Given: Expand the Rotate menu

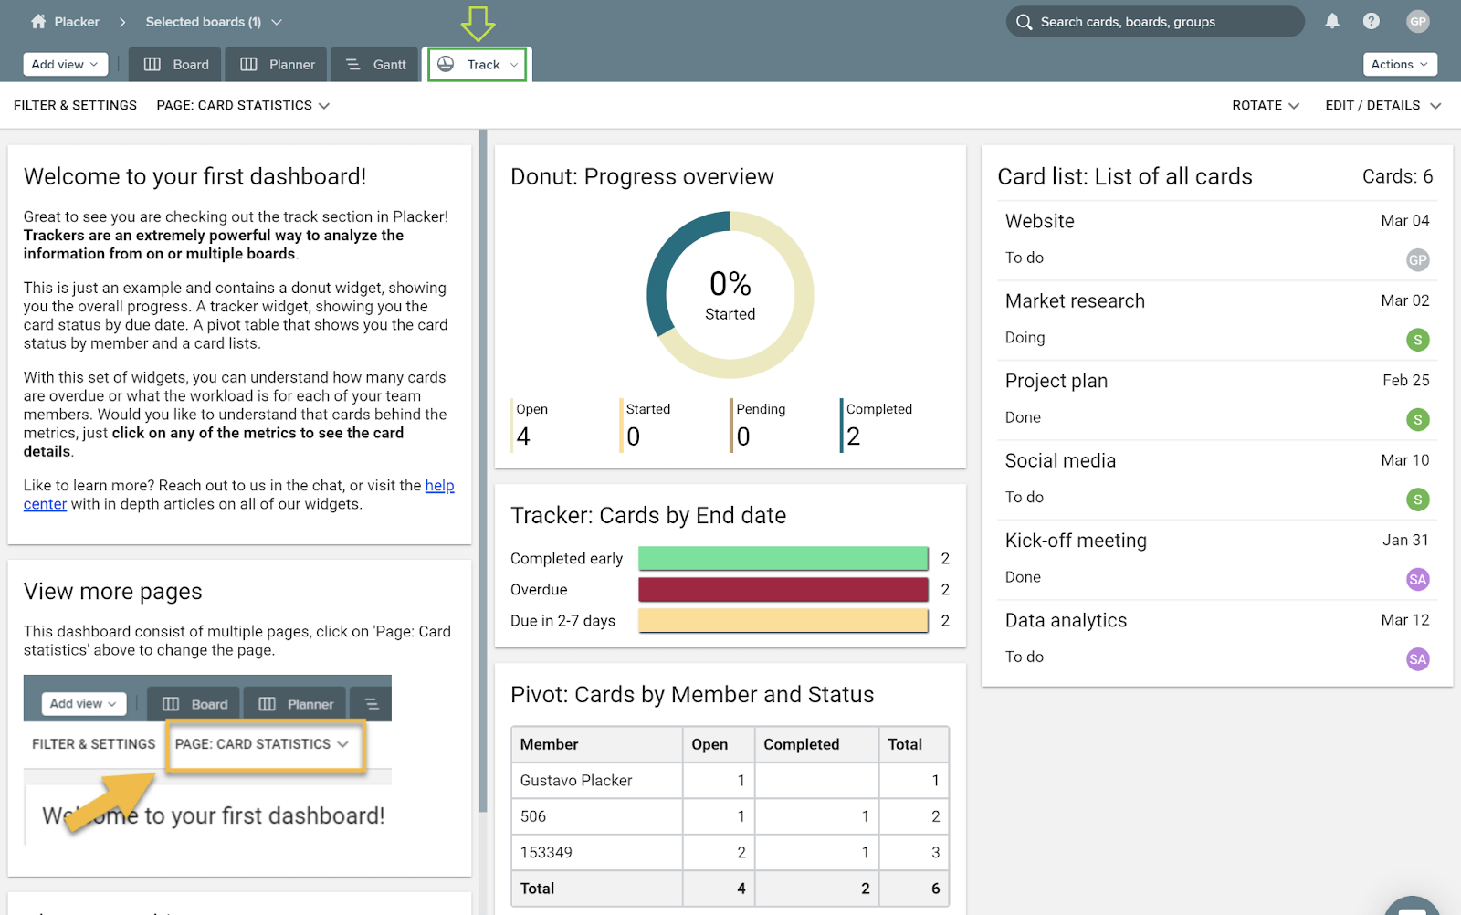Looking at the screenshot, I should 1265,106.
